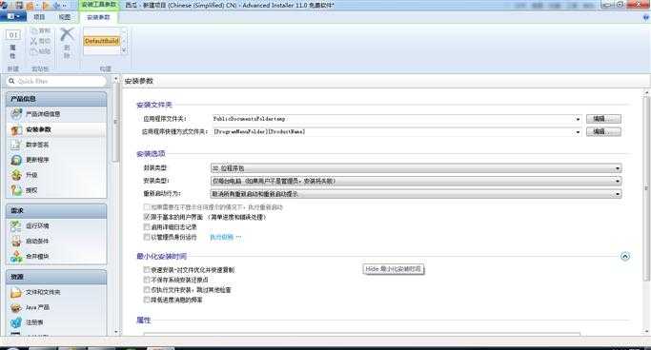Click 编辑 (Edit) button for the shortcut folder
The image size is (651, 350).
[603, 131]
